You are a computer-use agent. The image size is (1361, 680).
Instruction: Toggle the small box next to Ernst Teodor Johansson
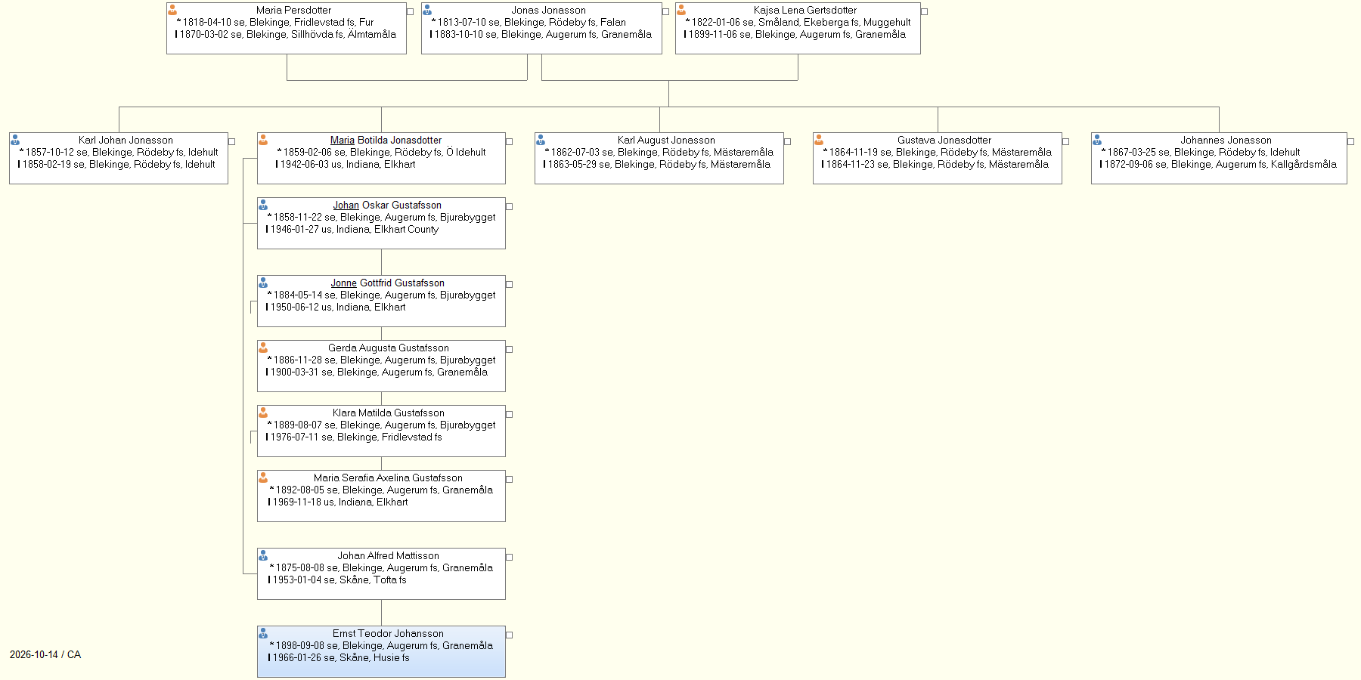[x=510, y=635]
